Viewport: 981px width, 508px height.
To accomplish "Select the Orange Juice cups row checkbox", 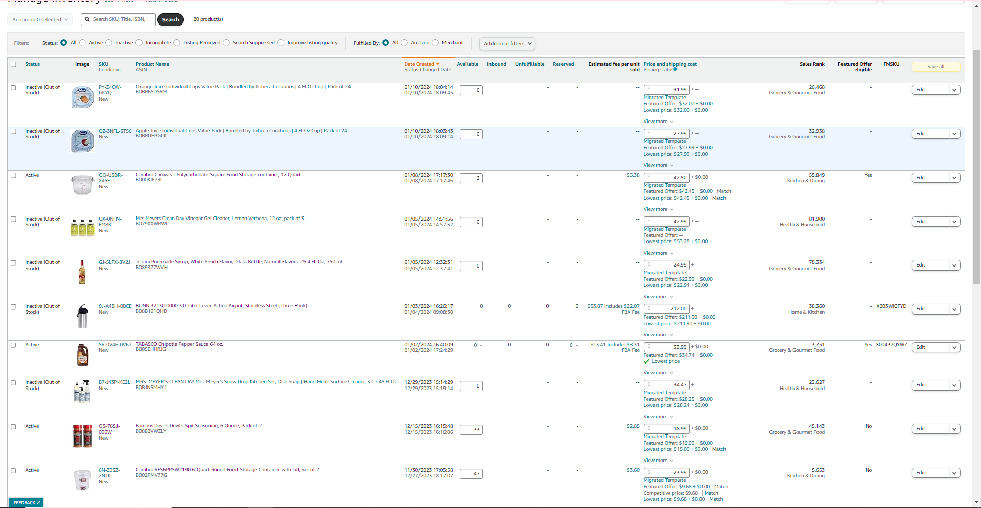I will tap(14, 88).
